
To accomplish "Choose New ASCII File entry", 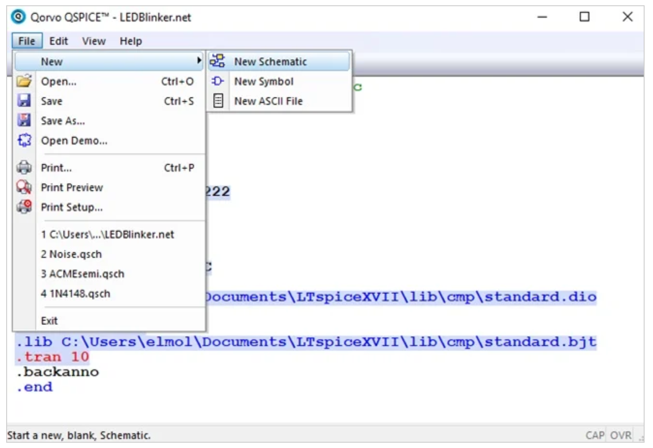I will click(x=279, y=101).
